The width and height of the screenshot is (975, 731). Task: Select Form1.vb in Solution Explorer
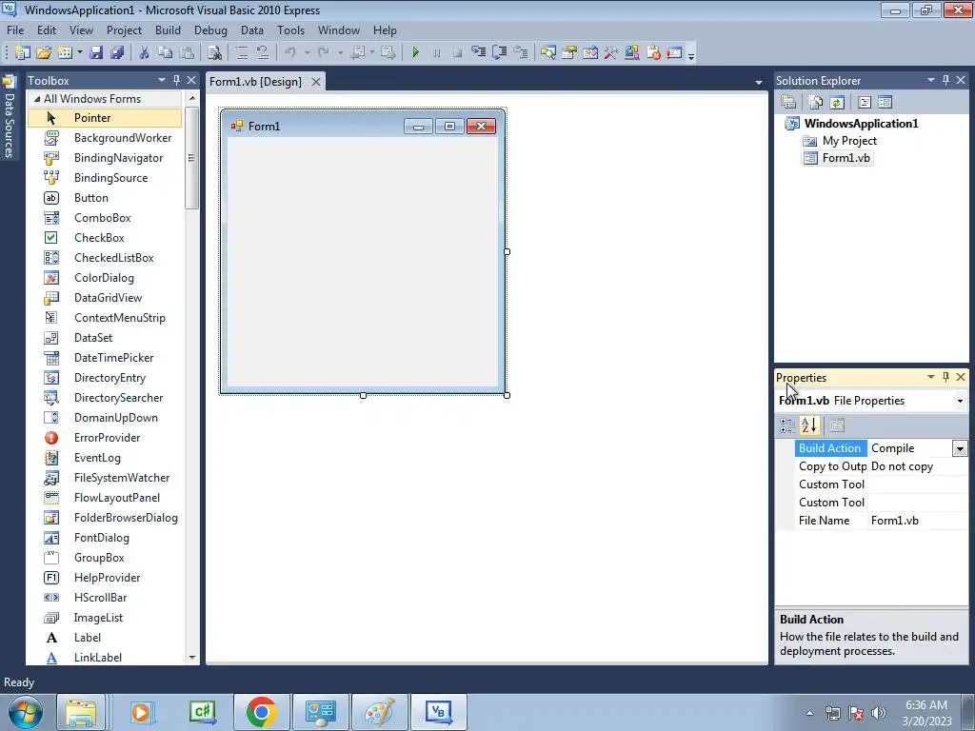[846, 158]
